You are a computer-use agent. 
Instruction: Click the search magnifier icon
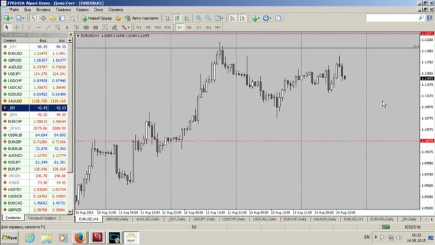[421, 18]
